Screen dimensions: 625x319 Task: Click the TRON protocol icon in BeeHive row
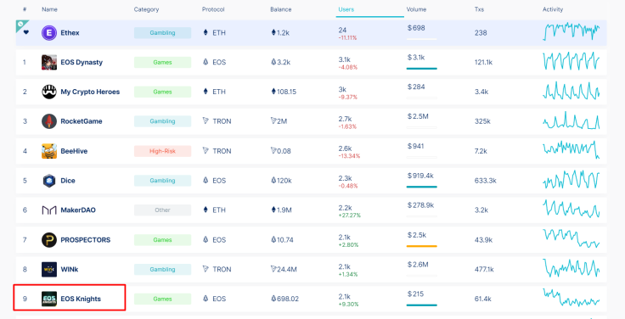(206, 151)
